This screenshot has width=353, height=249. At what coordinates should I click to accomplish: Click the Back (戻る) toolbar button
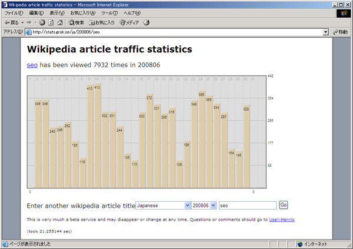point(12,22)
